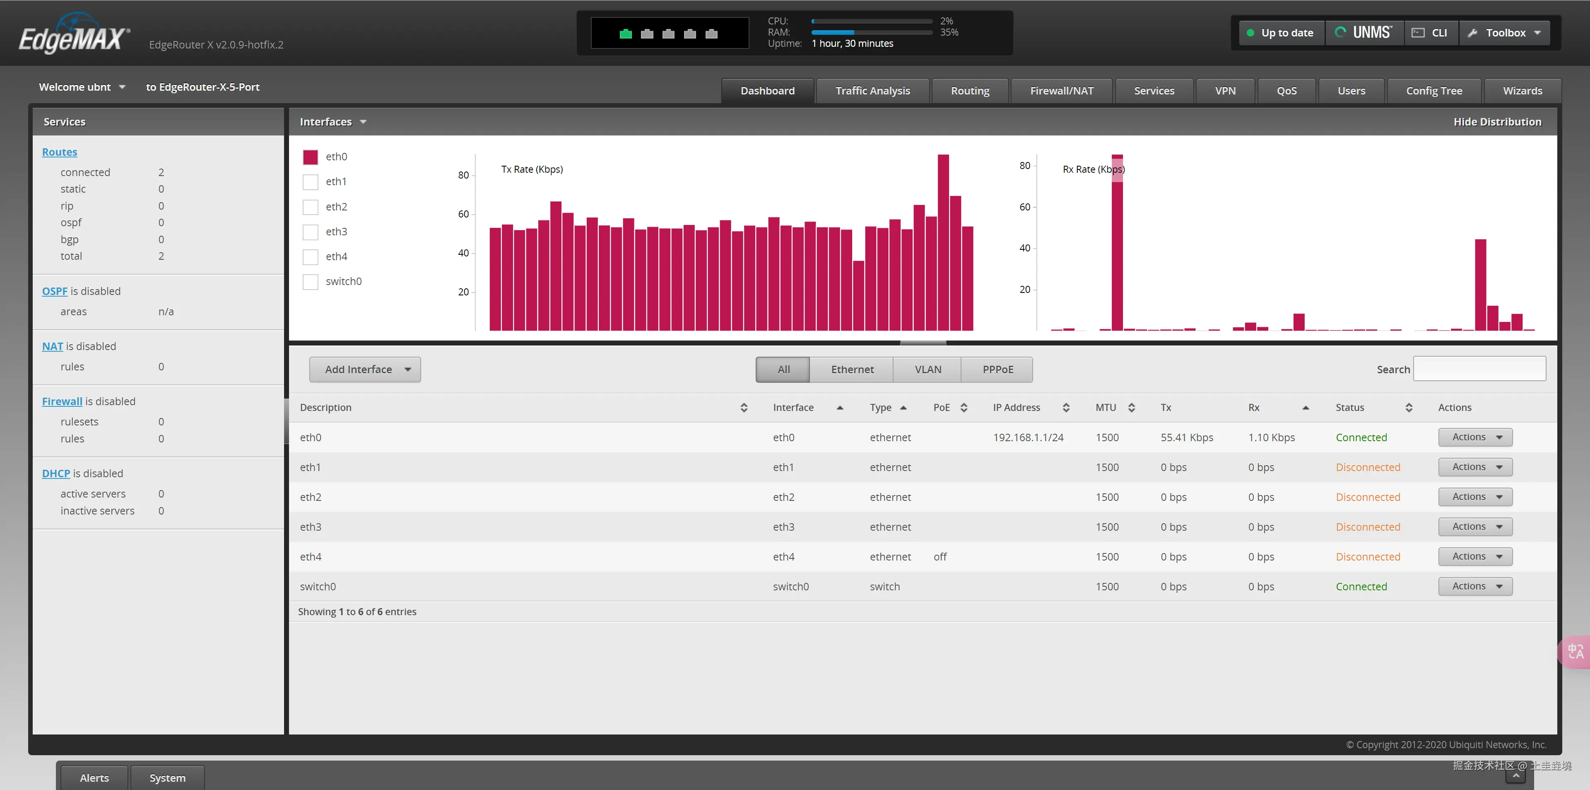Toggle the eth3 graph checkbox

click(311, 232)
